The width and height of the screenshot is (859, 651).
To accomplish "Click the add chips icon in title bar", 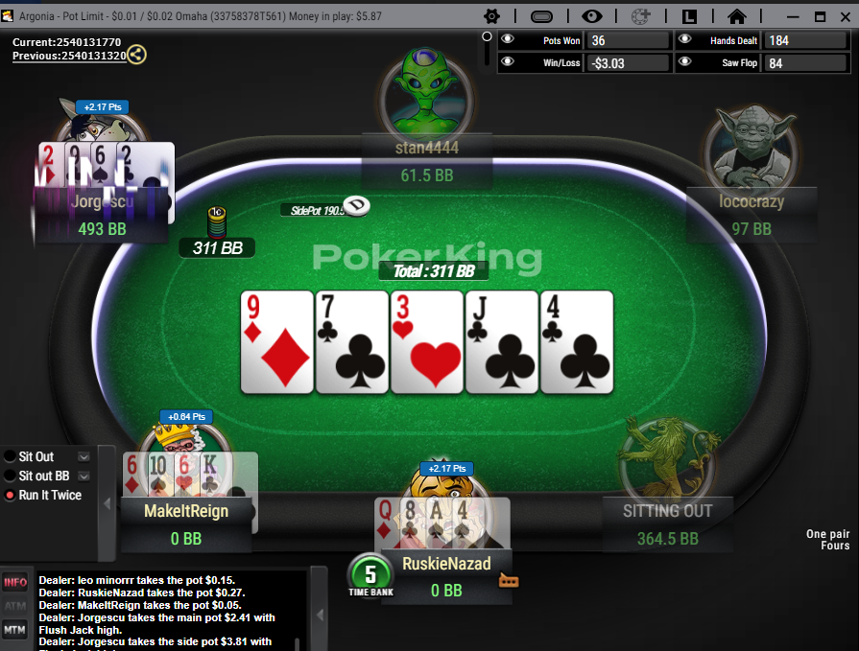I will point(640,16).
